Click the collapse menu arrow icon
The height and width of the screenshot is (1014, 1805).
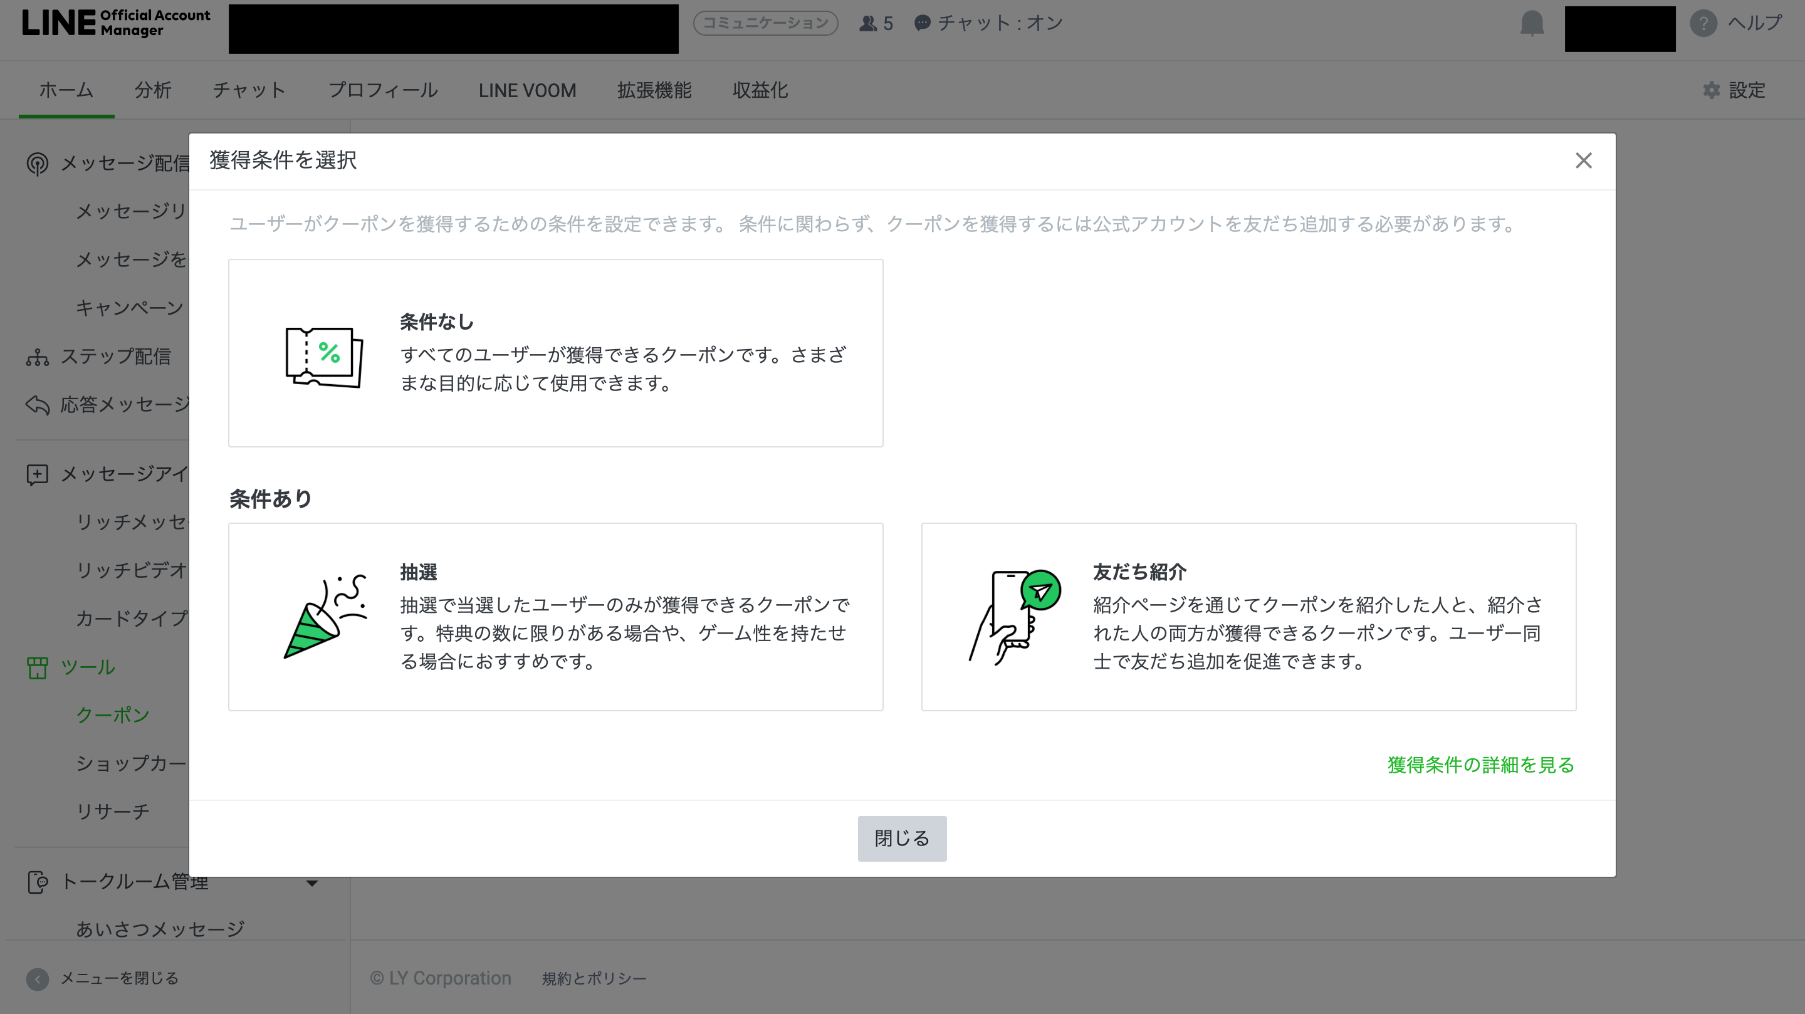point(37,978)
